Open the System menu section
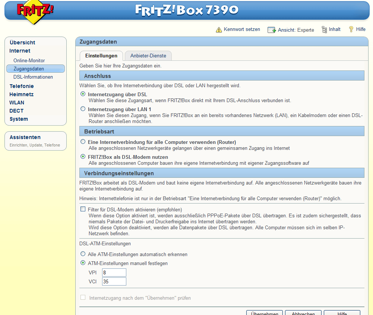Viewport: 373px width, 315px height. (19, 119)
